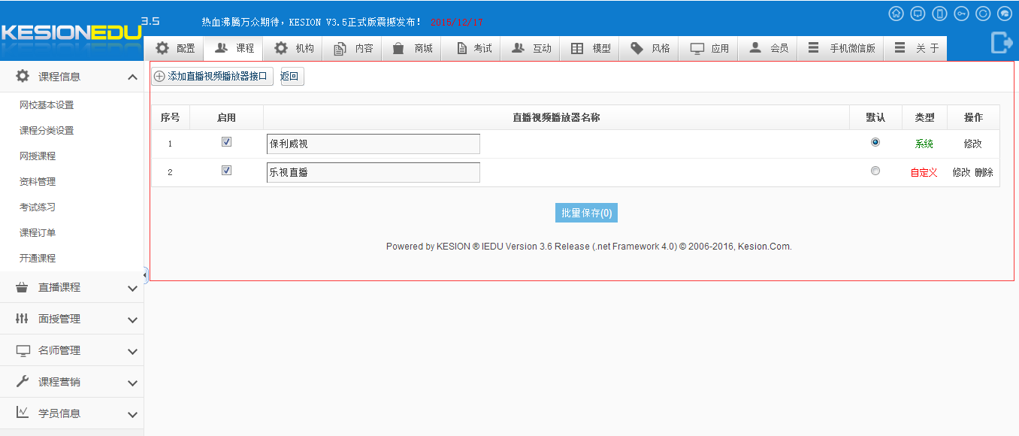Image resolution: width=1019 pixels, height=436 pixels.
Task: Select 乐视直播 as default player
Action: 875,171
